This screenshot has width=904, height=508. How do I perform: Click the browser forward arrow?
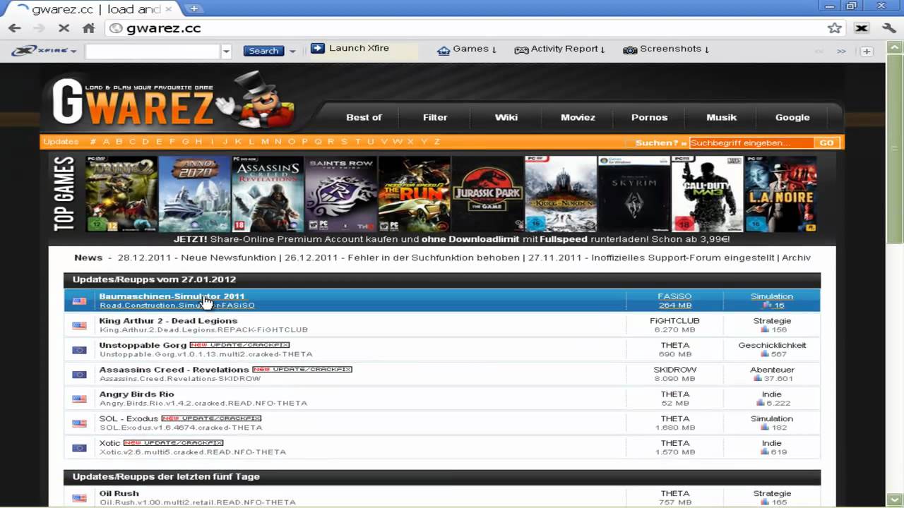point(39,28)
